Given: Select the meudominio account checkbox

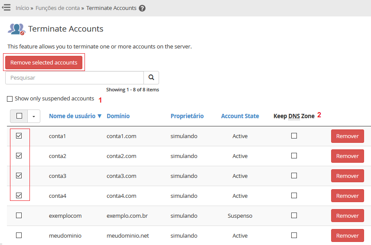Looking at the screenshot, I should click(x=19, y=235).
